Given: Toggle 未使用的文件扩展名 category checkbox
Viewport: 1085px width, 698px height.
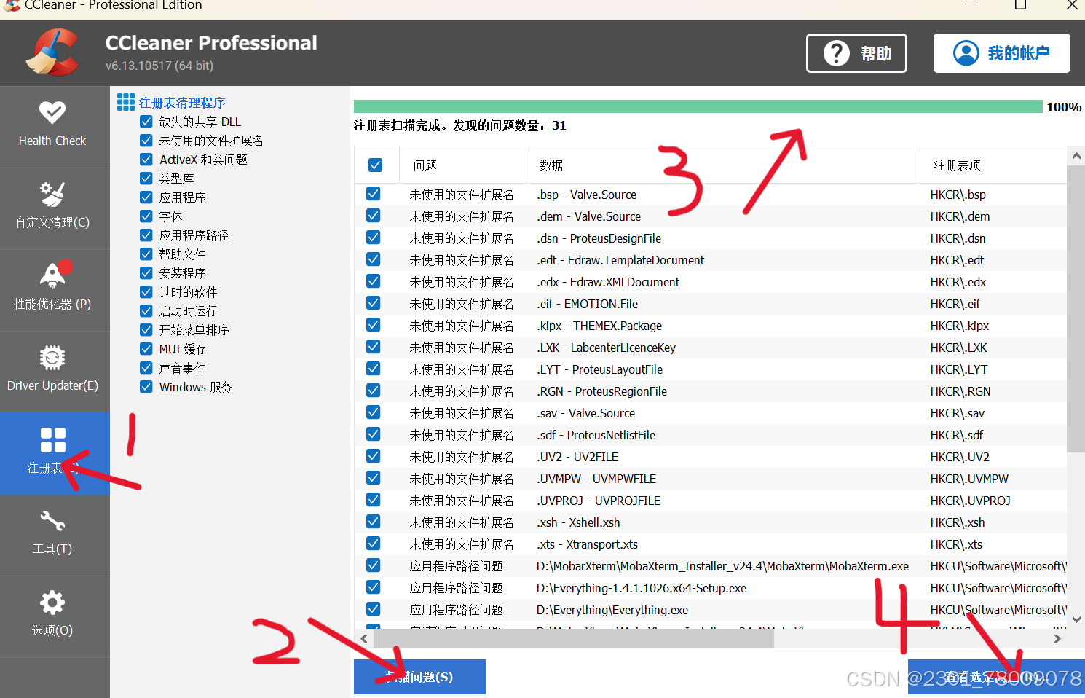Looking at the screenshot, I should pyautogui.click(x=146, y=141).
